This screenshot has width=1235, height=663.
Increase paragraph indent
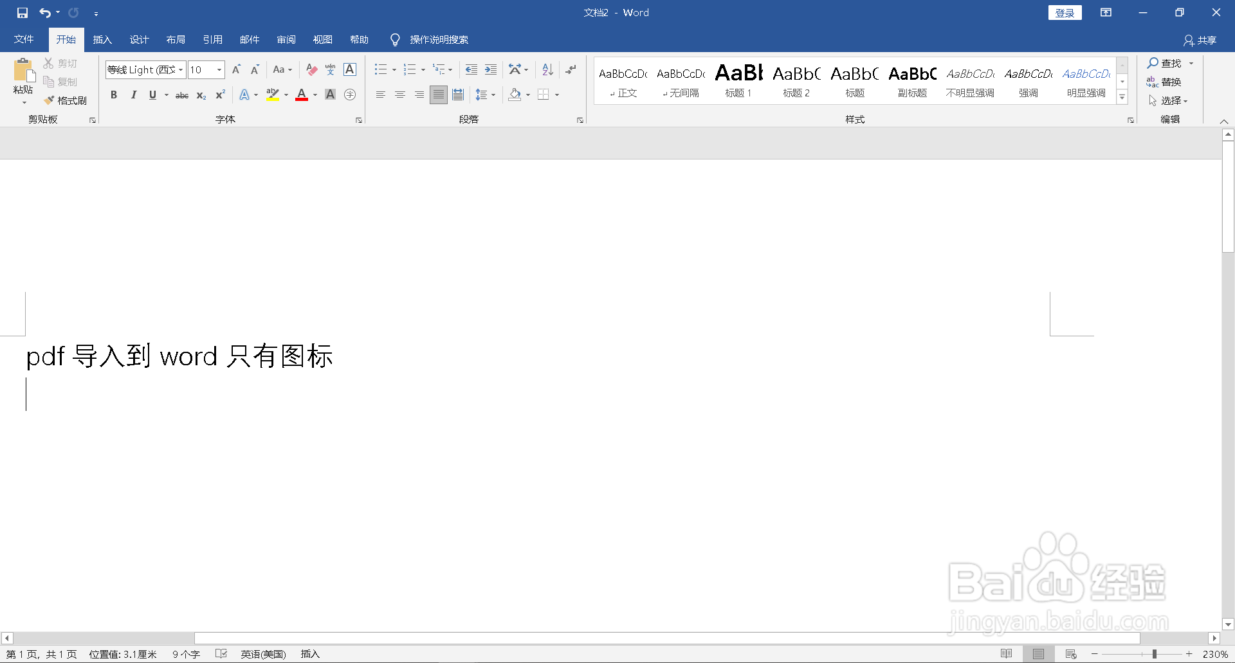point(491,69)
